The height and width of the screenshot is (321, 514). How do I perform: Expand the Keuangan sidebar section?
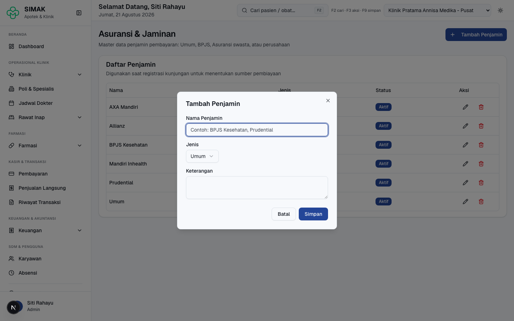coord(45,230)
